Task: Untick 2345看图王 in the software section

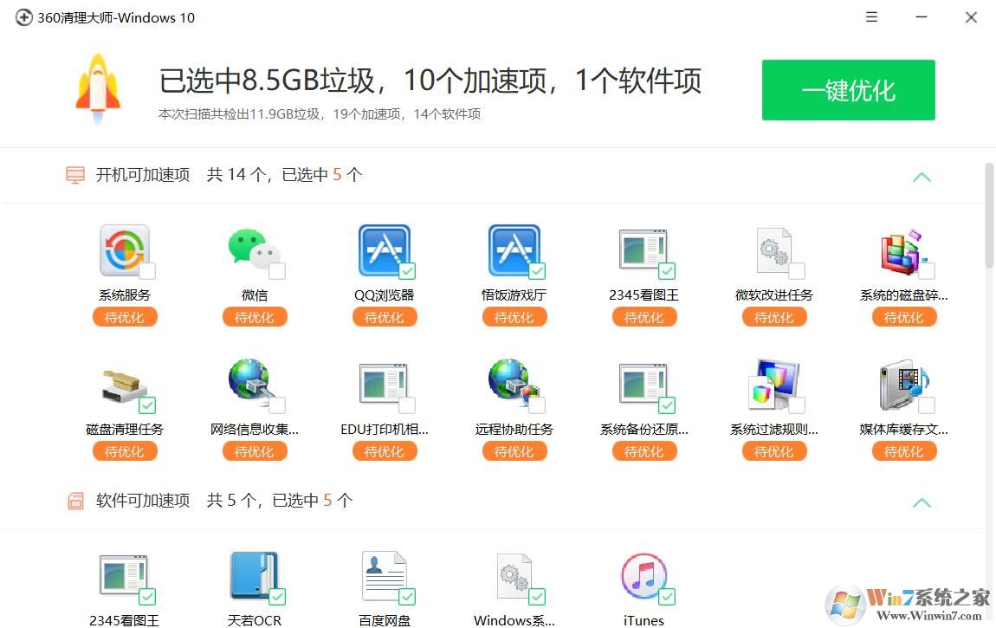Action: 149,595
